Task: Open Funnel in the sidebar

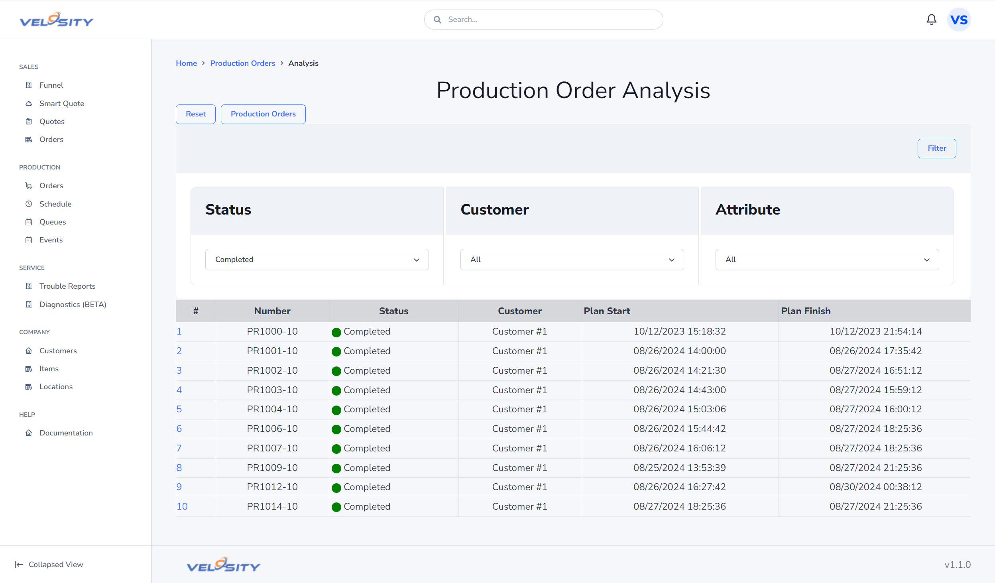Action: (x=51, y=85)
